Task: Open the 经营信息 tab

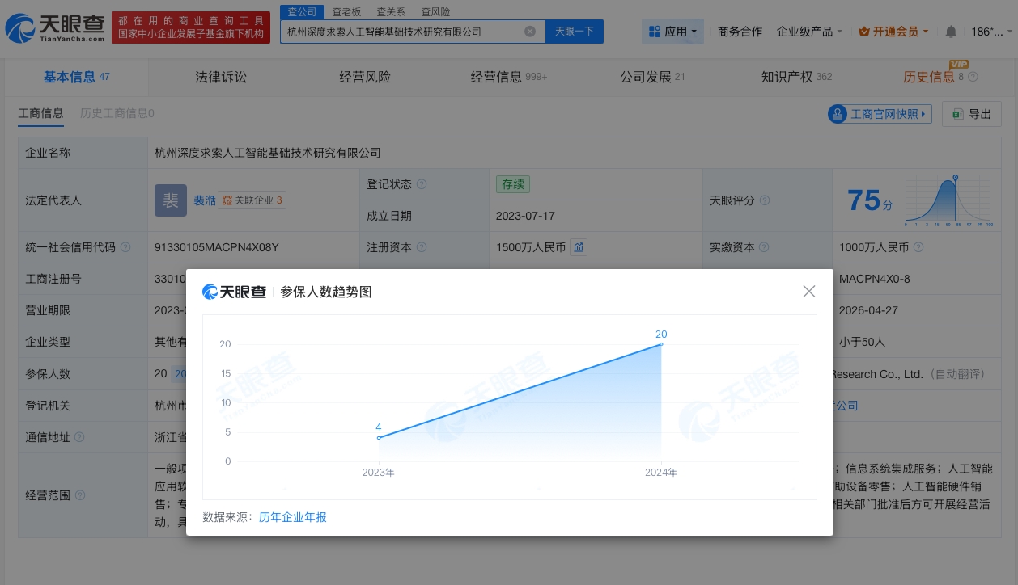Action: pyautogui.click(x=509, y=77)
